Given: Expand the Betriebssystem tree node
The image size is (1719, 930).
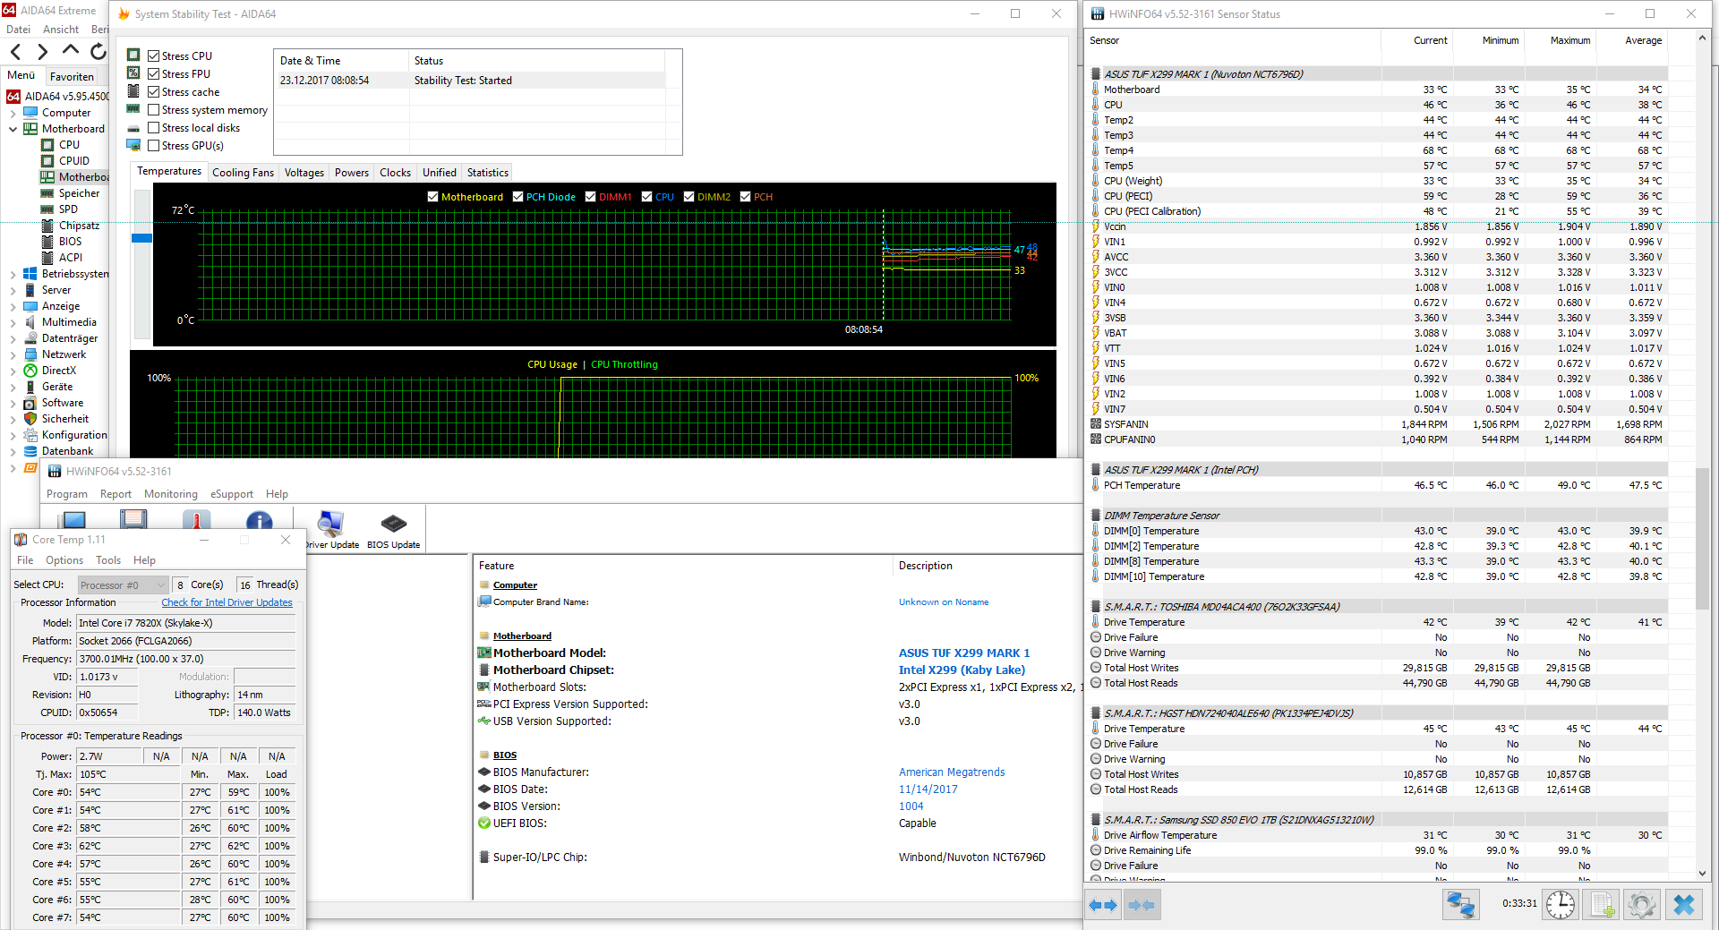Looking at the screenshot, I should (13, 274).
